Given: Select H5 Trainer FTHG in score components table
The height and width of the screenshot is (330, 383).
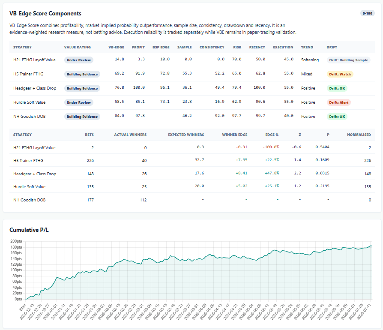Looking at the screenshot, I should tap(28, 74).
